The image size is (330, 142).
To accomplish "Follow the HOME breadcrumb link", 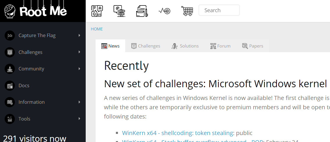I will point(97,29).
